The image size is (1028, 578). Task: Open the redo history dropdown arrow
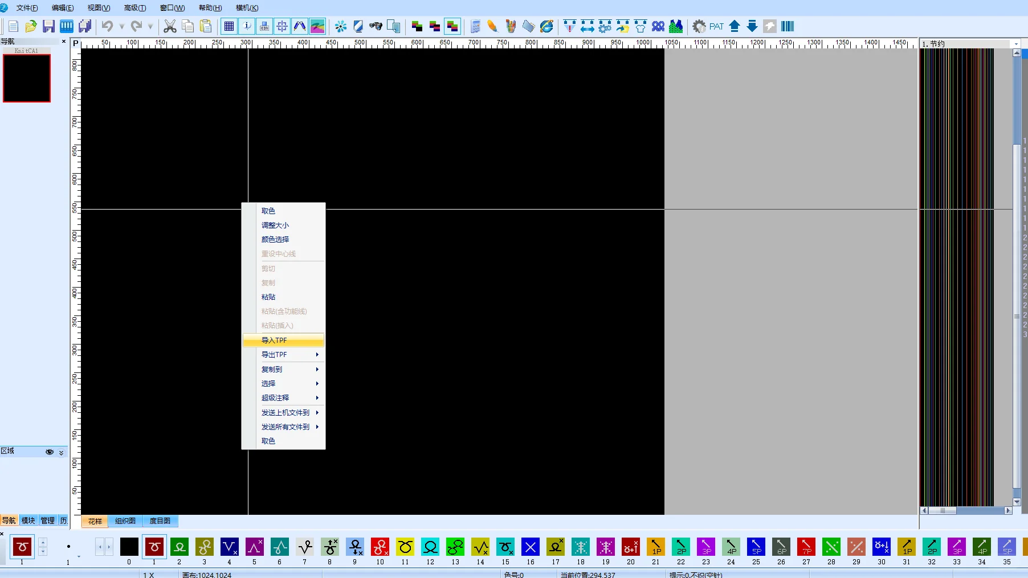(x=150, y=26)
